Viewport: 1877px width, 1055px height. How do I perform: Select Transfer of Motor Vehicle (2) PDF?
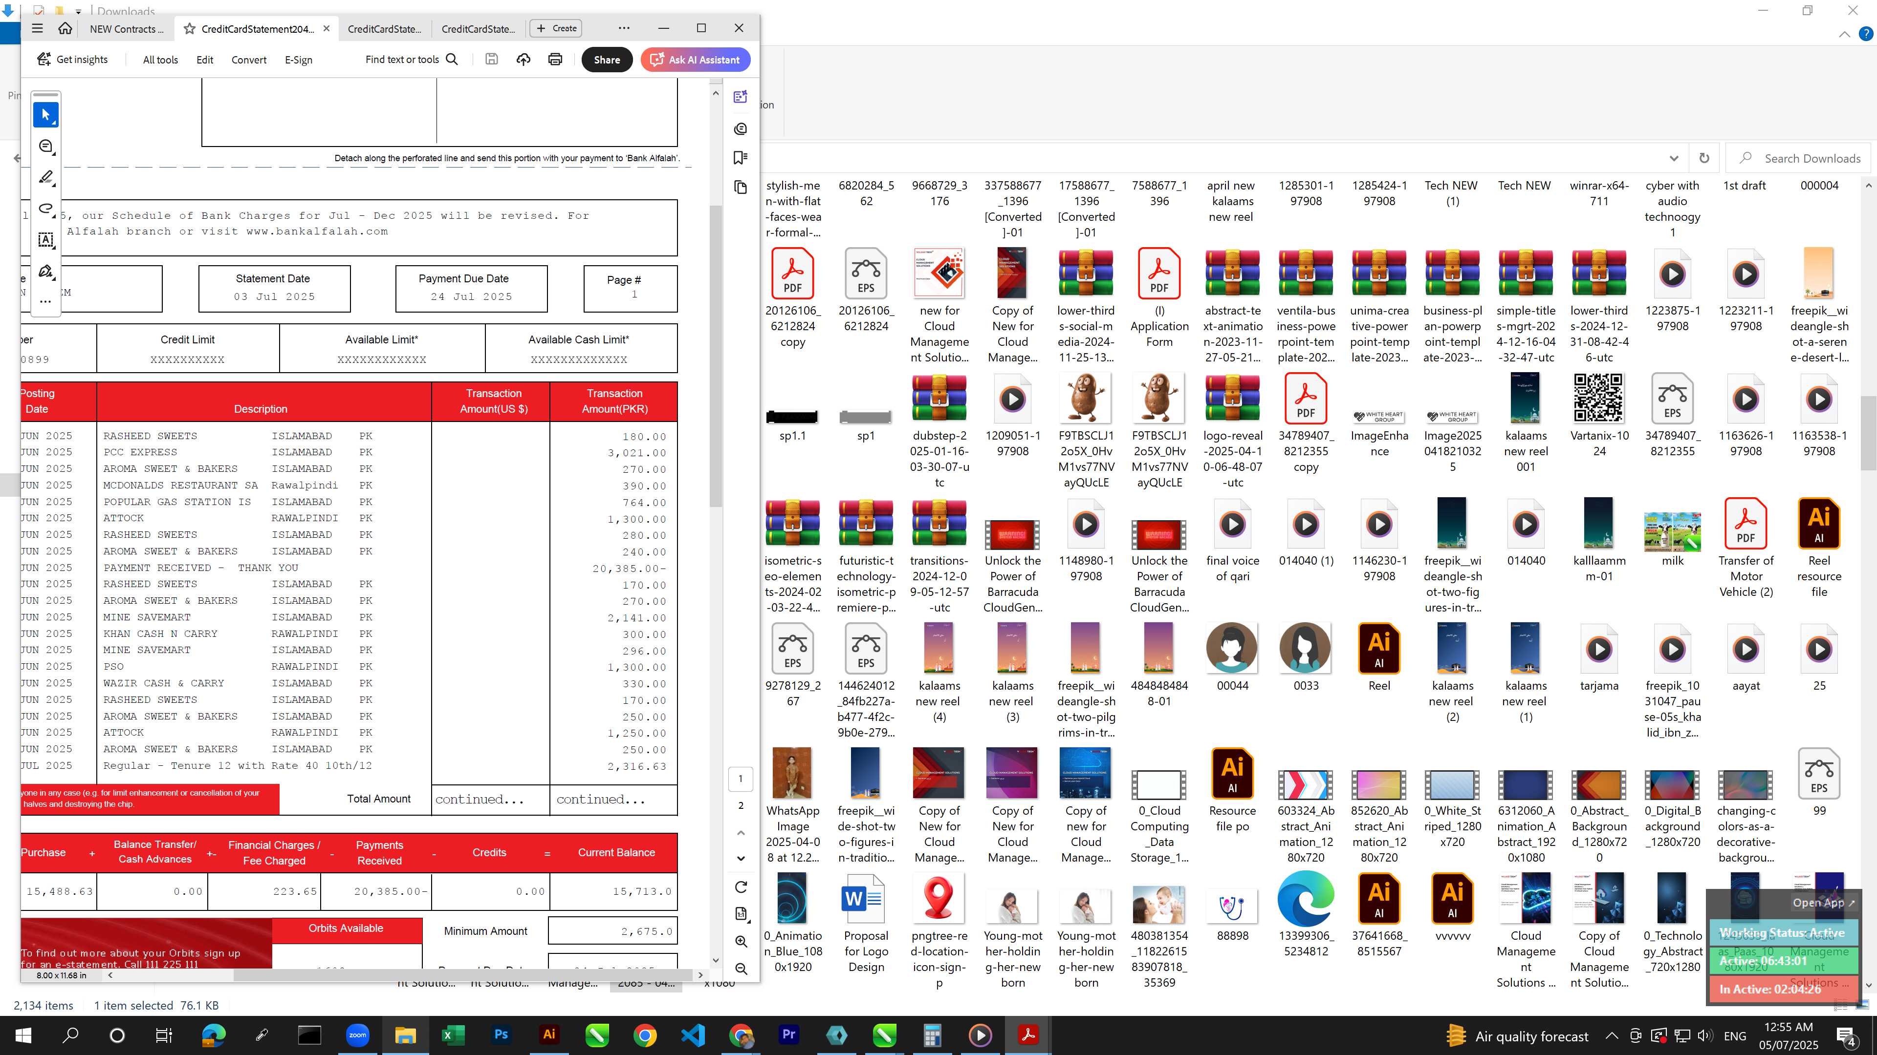click(x=1746, y=548)
